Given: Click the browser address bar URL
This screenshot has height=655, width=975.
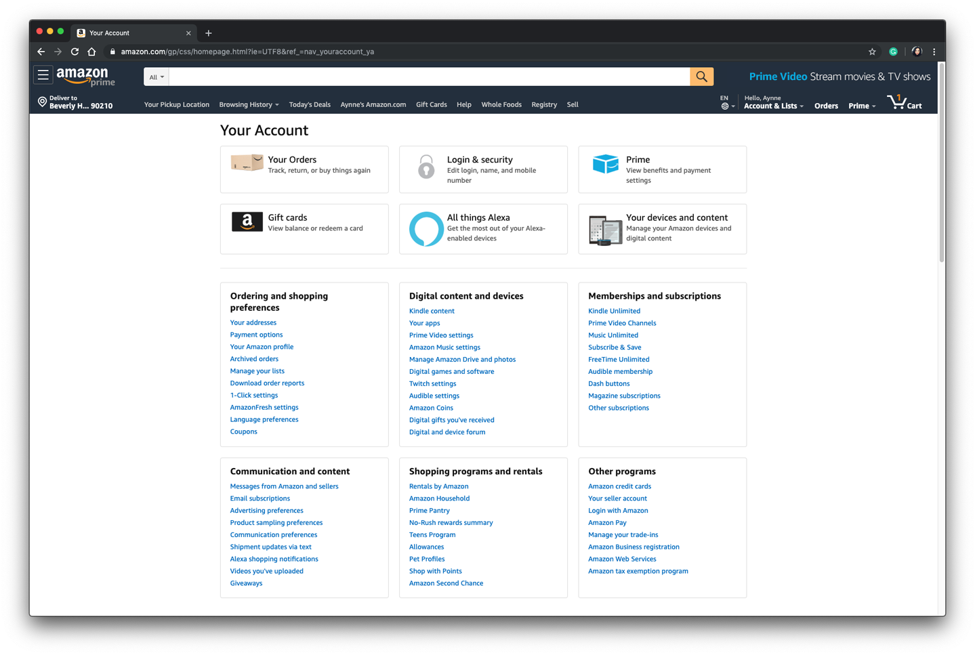Looking at the screenshot, I should (247, 51).
